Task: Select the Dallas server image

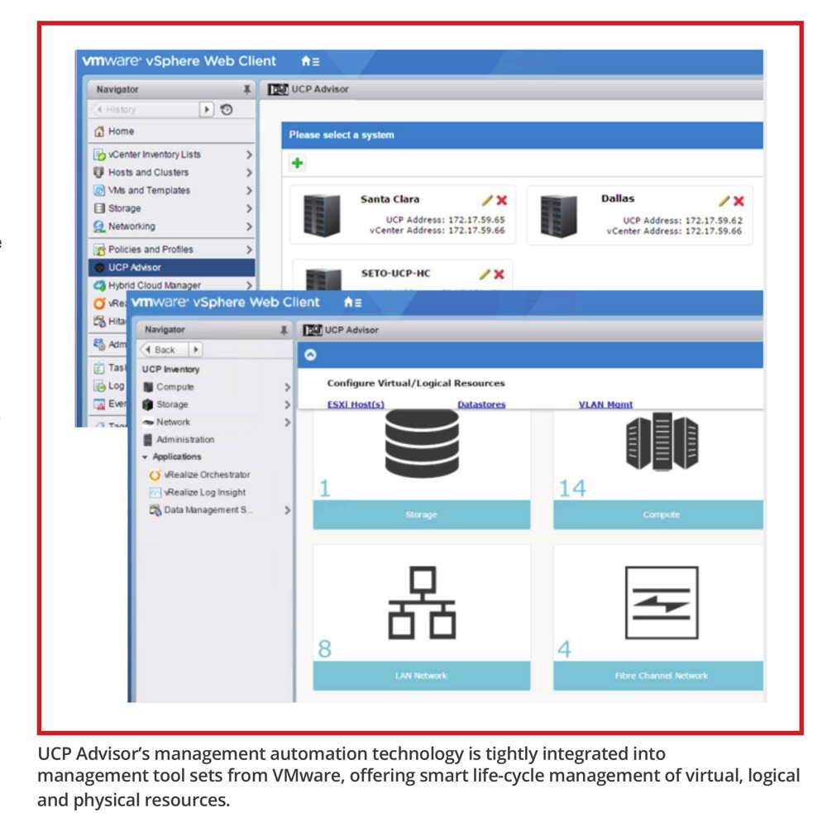Action: tap(558, 216)
